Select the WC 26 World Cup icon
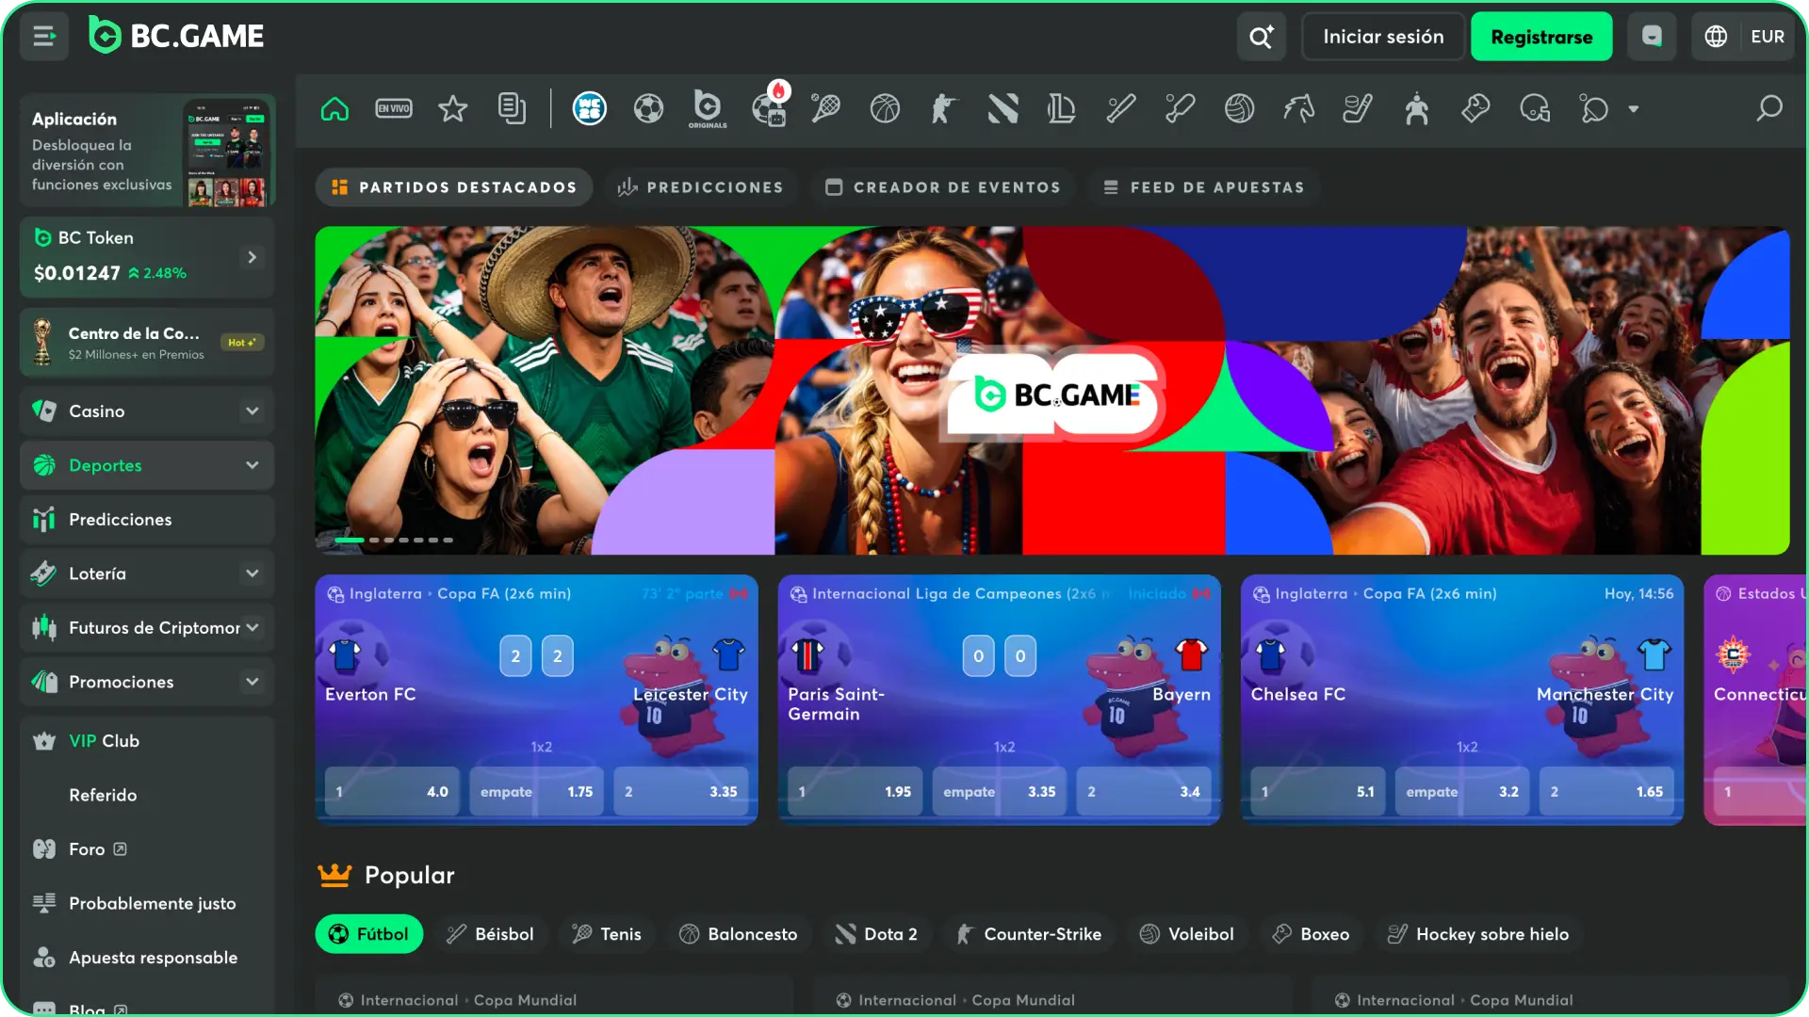The height and width of the screenshot is (1017, 1809). click(x=590, y=109)
